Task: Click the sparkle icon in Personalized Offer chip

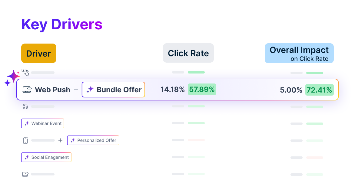Action: tap(73, 140)
